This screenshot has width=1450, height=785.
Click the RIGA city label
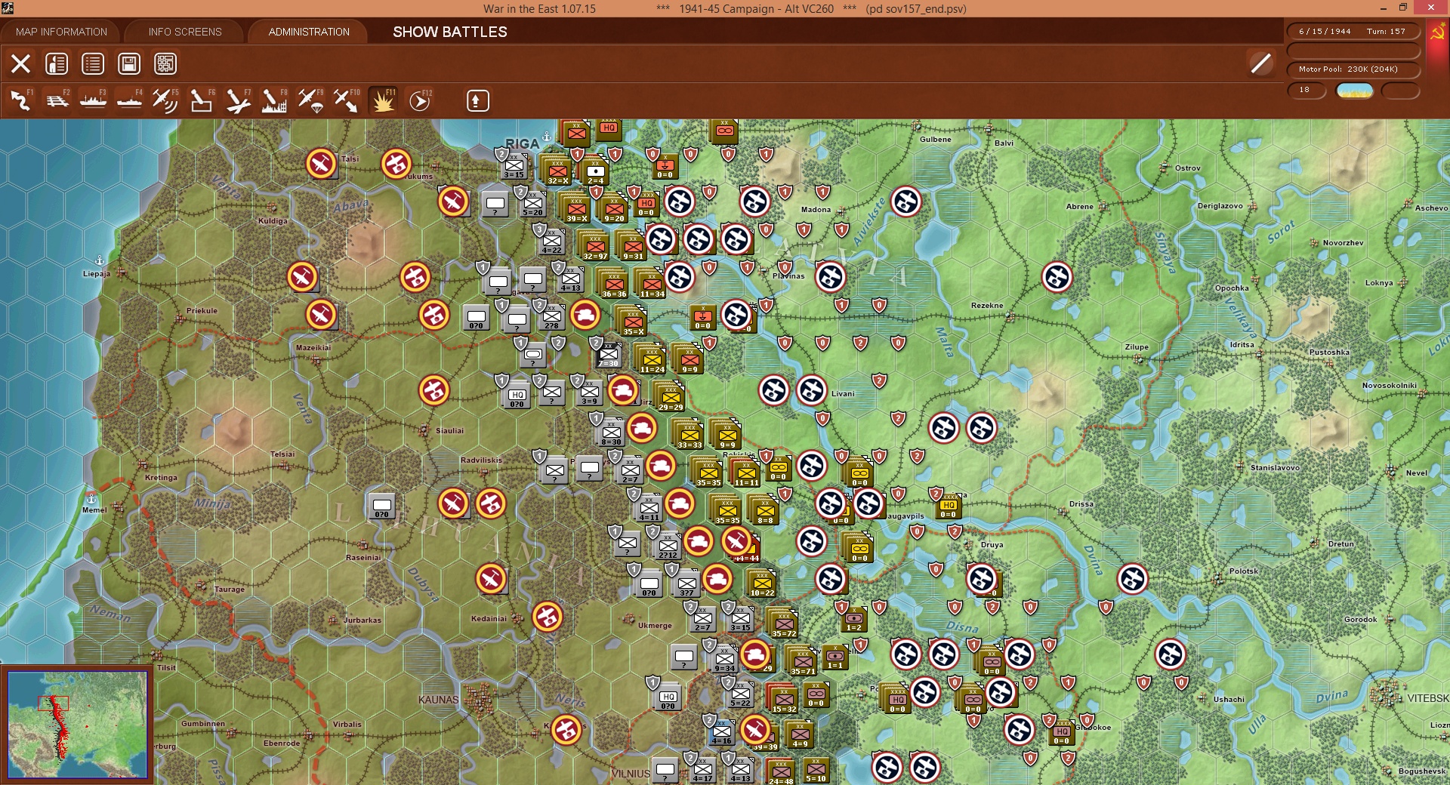(522, 143)
